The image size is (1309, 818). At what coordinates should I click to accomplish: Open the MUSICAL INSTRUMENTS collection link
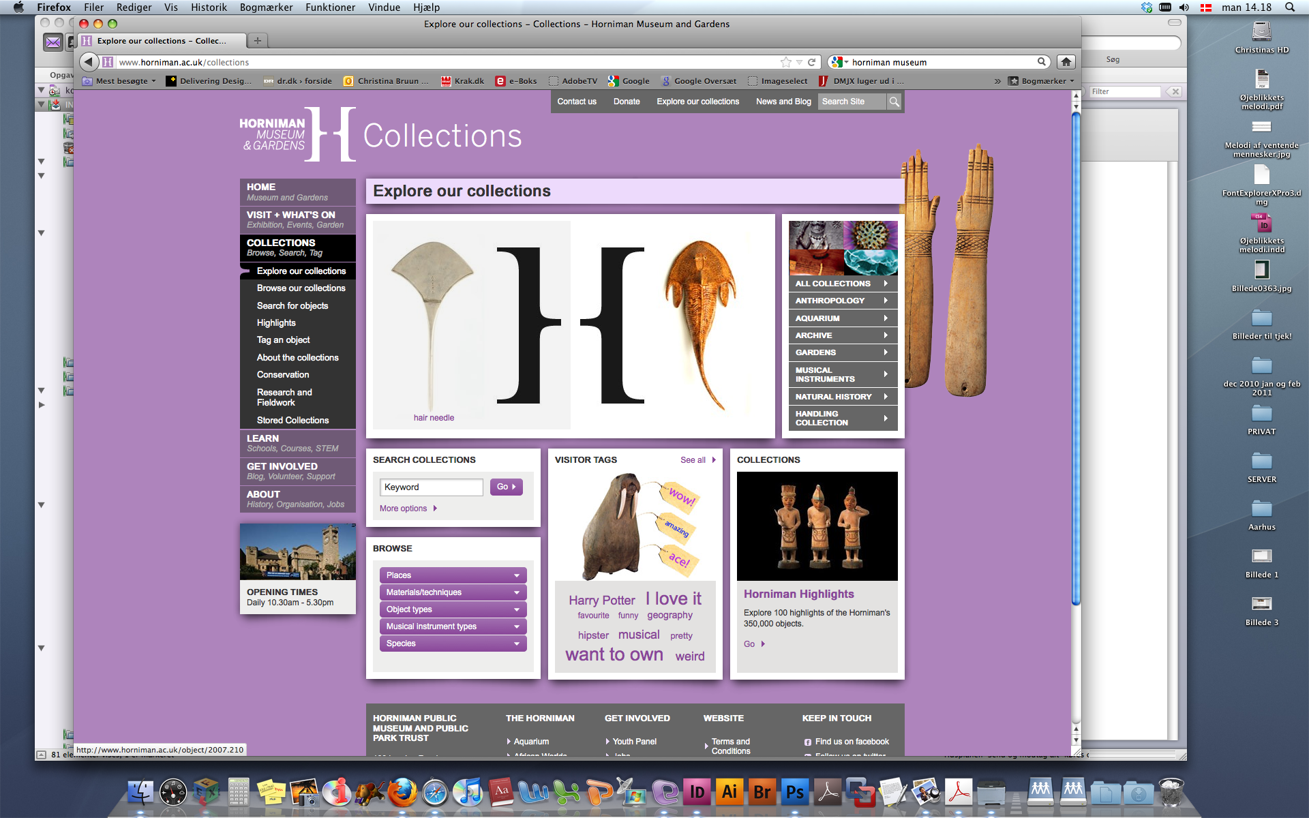843,374
